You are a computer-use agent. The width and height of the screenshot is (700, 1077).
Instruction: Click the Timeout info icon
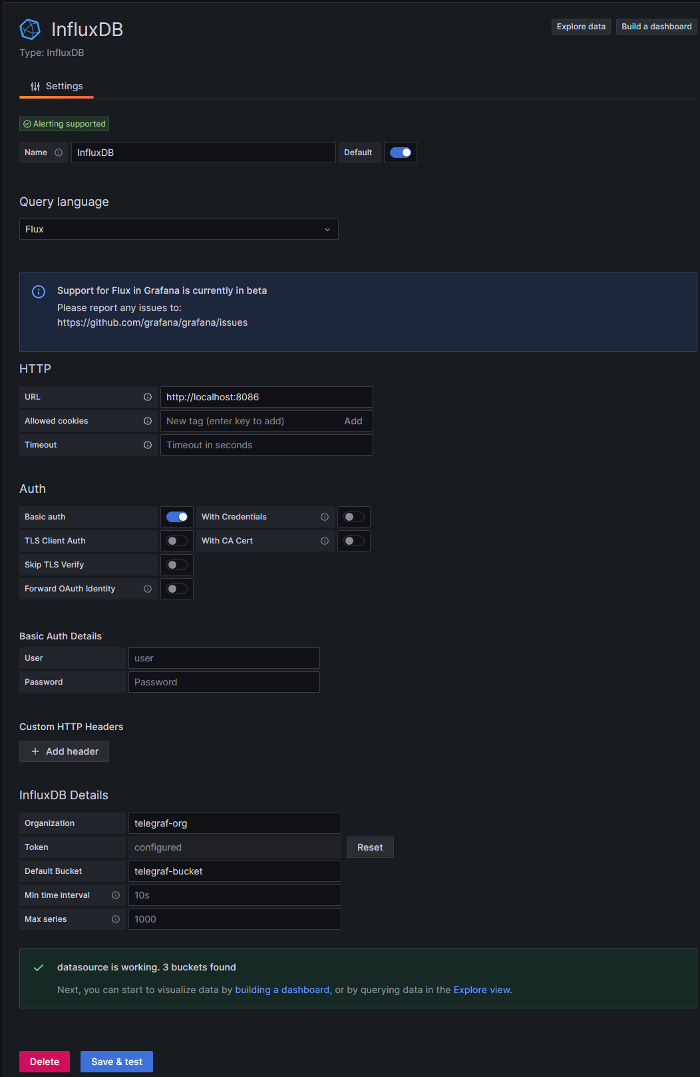[148, 445]
